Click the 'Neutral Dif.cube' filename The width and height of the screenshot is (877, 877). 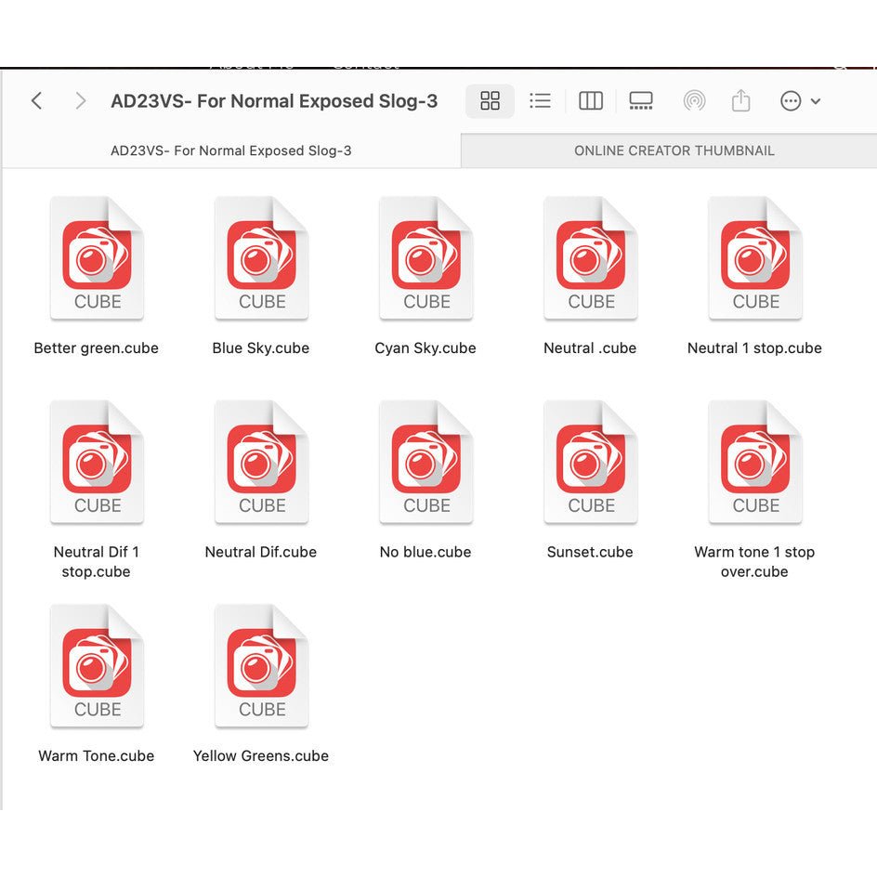(261, 552)
